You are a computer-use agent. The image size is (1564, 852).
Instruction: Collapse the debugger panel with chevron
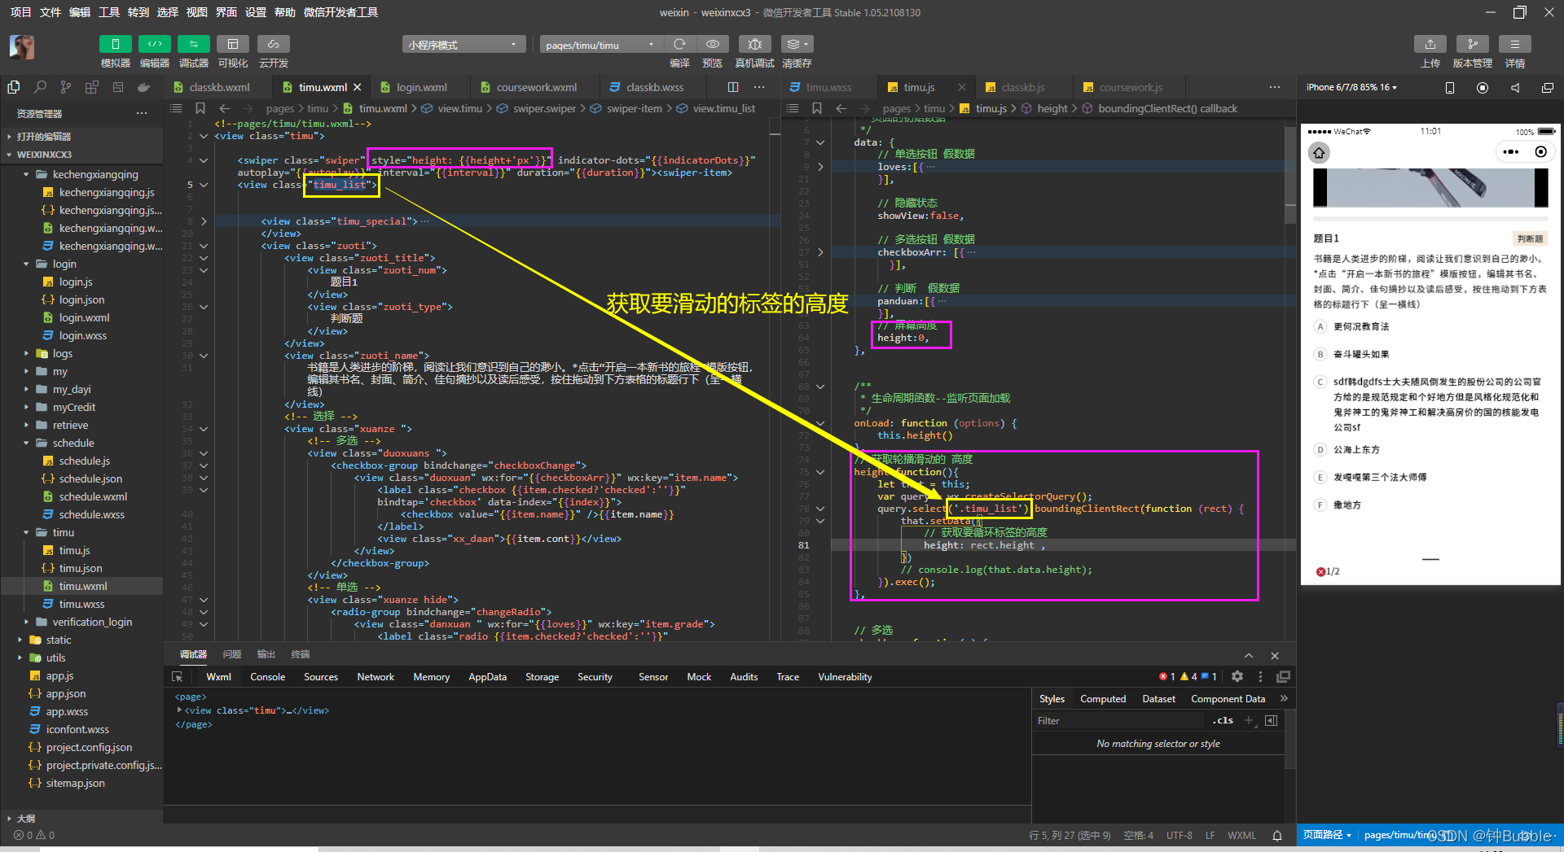pyautogui.click(x=1249, y=656)
